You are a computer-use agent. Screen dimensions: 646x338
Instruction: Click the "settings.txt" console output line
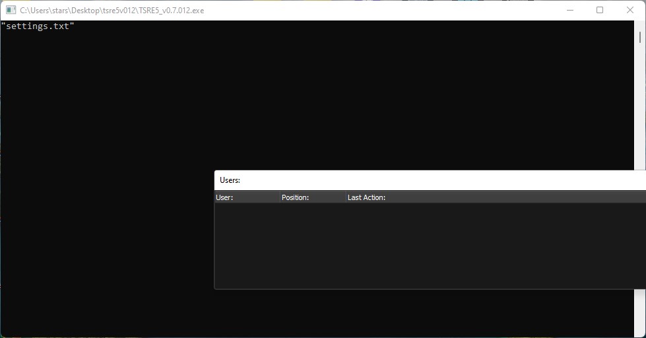pyautogui.click(x=38, y=26)
